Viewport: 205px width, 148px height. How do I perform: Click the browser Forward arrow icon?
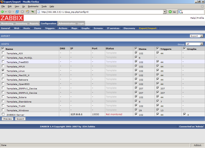tap(10, 12)
